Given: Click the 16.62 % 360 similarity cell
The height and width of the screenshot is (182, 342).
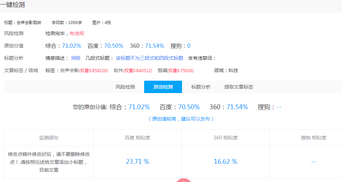Looking at the screenshot, I should tap(225, 161).
